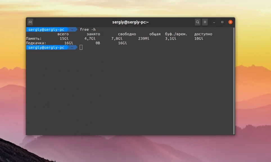Click the 'всего' column header
The width and height of the screenshot is (271, 162).
pyautogui.click(x=63, y=34)
